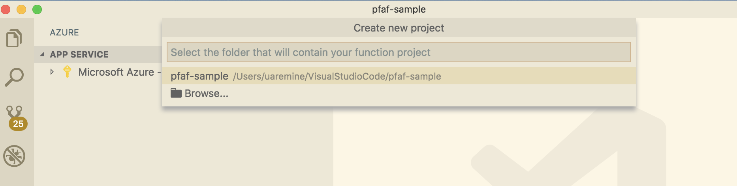737x186 pixels.
Task: Collapse the APP SERVICE section triangle
Action: pos(42,54)
